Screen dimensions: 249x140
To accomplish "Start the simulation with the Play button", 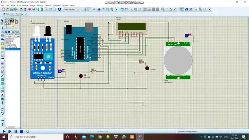I will point(4,131).
